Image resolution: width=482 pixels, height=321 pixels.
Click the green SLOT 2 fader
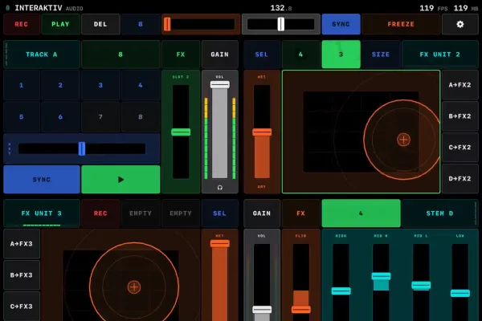point(181,132)
